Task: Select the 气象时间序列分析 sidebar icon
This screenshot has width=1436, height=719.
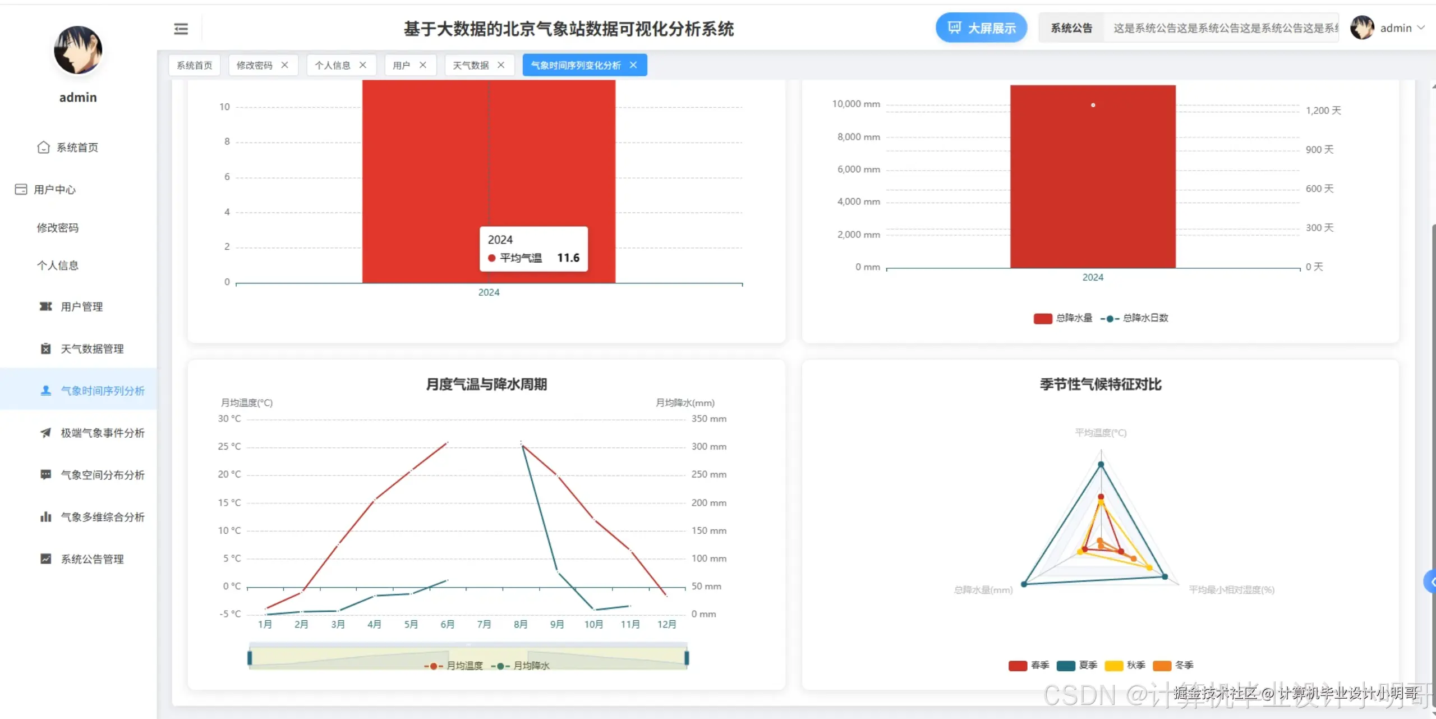Action: (x=46, y=391)
